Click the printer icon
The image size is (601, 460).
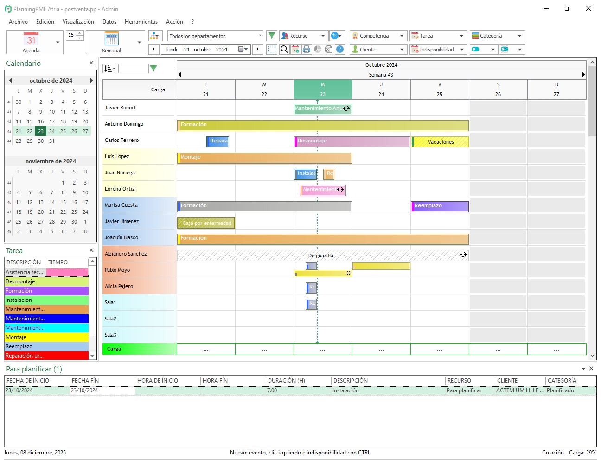point(307,49)
